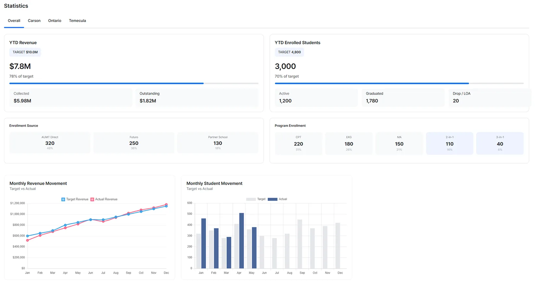The width and height of the screenshot is (537, 282).
Task: Click the YTD Revenue progress bar
Action: [134, 83]
